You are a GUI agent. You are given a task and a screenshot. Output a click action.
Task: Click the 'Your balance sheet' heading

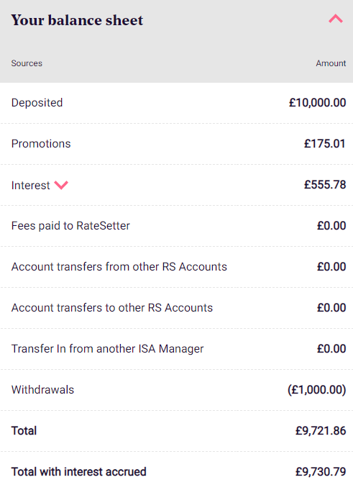77,20
